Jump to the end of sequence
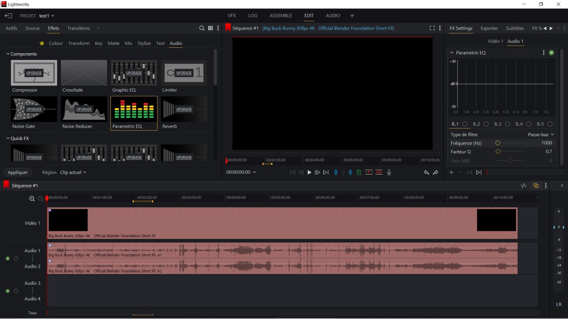This screenshot has width=568, height=319. 326,172
